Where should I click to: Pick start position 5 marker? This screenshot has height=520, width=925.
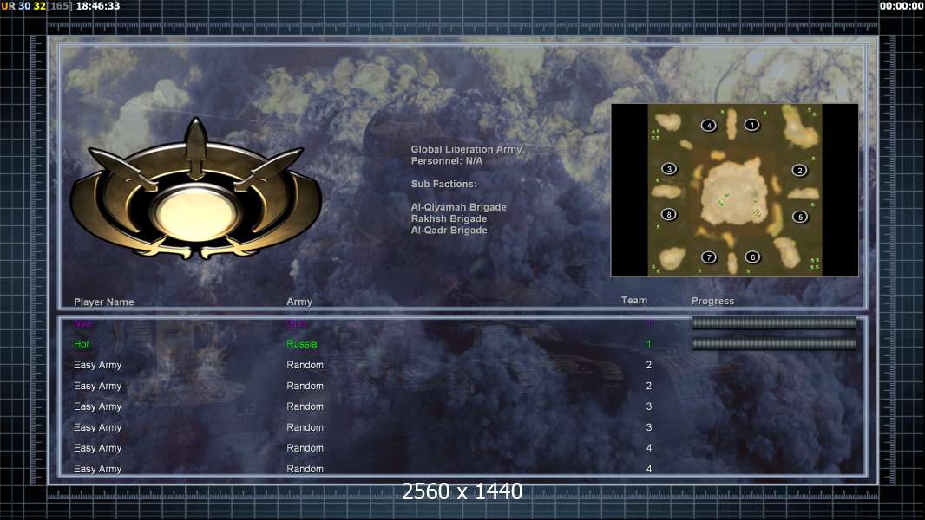799,217
